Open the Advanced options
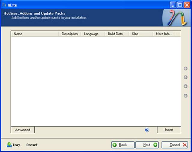This screenshot has height=152, width=192. (x=23, y=130)
